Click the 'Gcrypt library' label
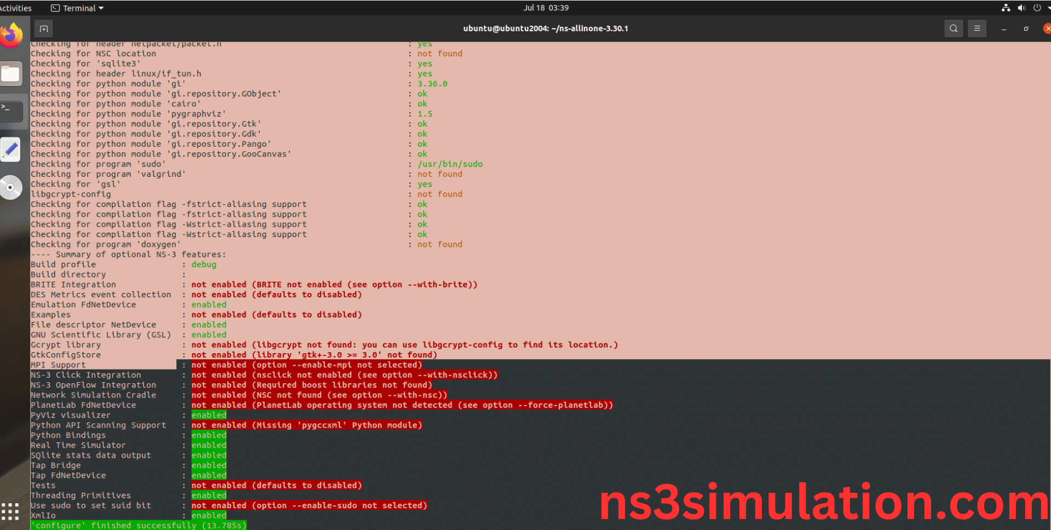1051x530 pixels. coord(66,345)
